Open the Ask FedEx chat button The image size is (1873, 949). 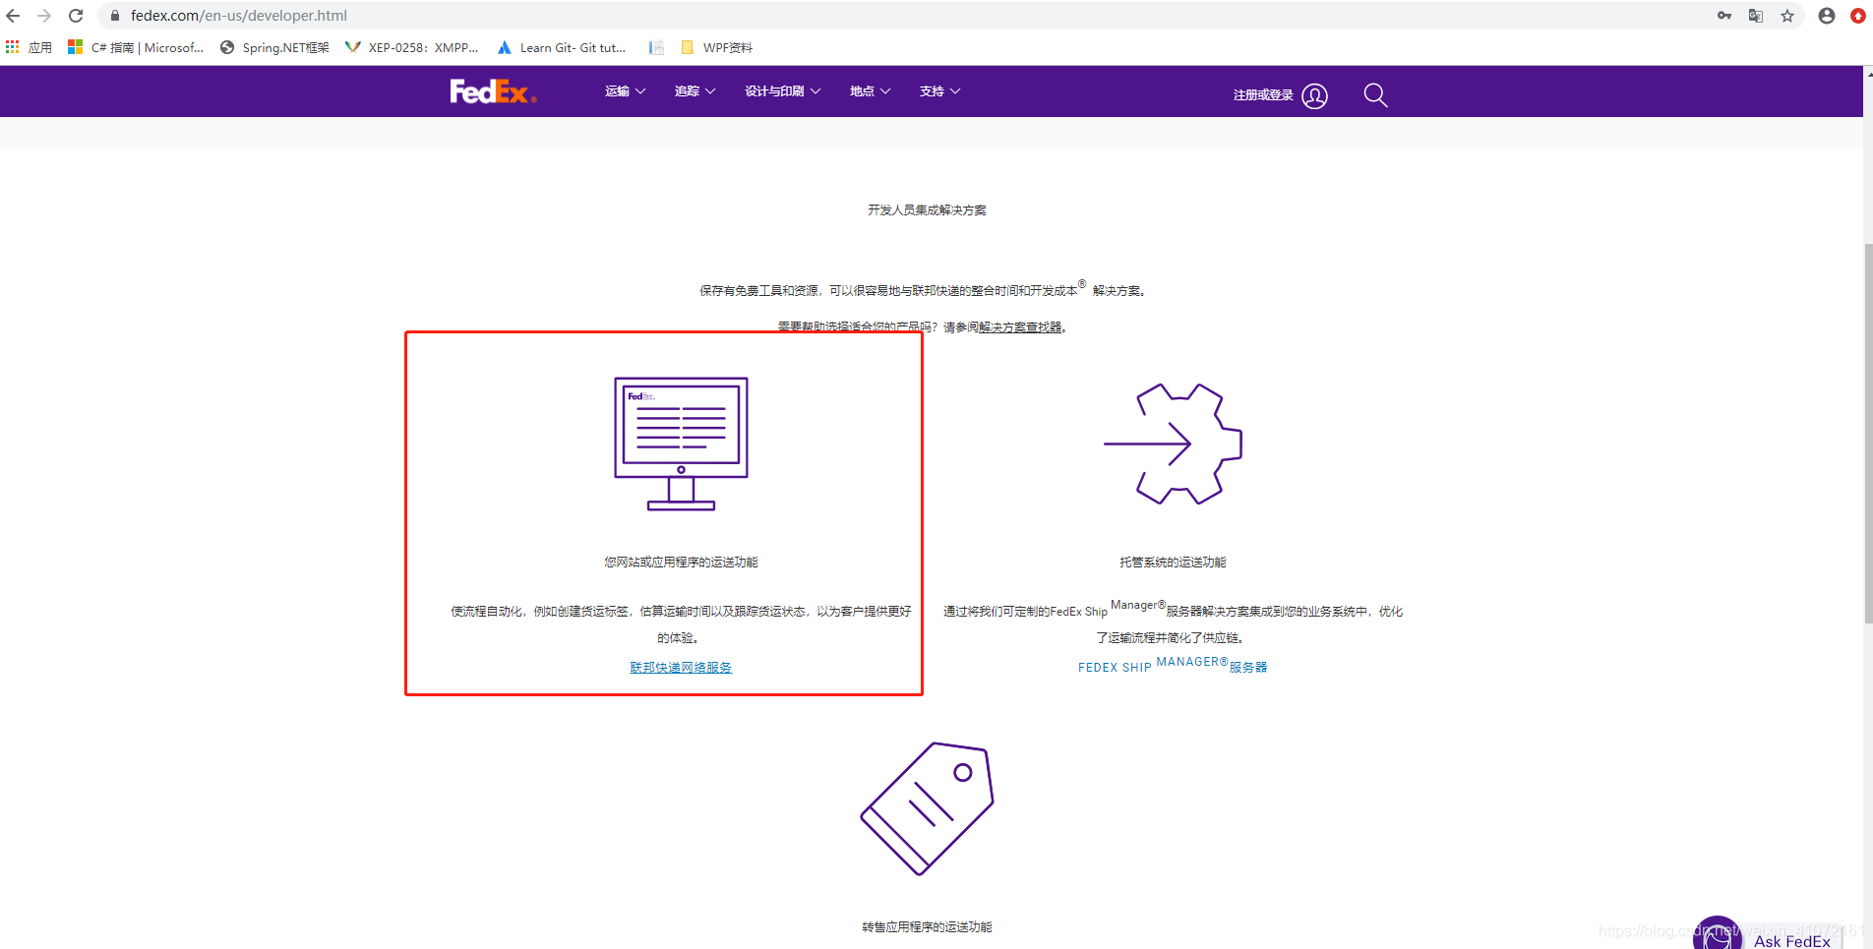pyautogui.click(x=1768, y=935)
